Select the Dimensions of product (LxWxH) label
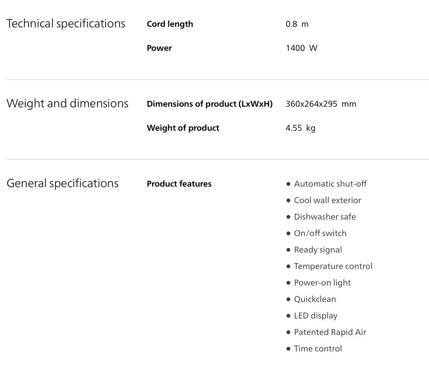The width and height of the screenshot is (429, 376). coord(209,104)
